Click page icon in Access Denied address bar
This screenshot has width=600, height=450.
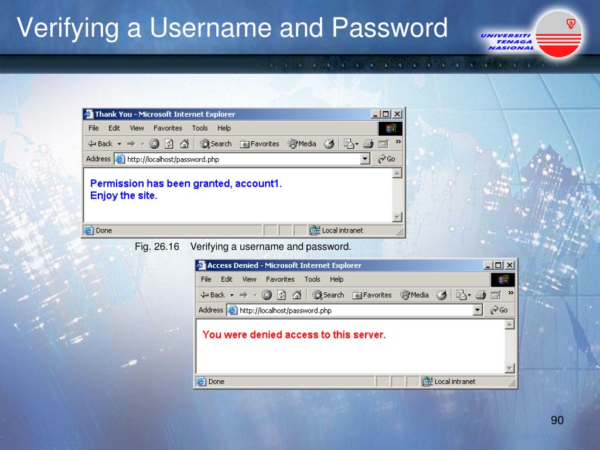point(233,311)
